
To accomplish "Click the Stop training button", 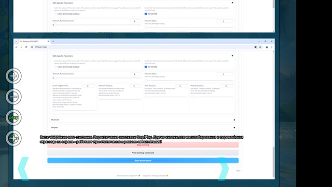I will [x=143, y=145].
